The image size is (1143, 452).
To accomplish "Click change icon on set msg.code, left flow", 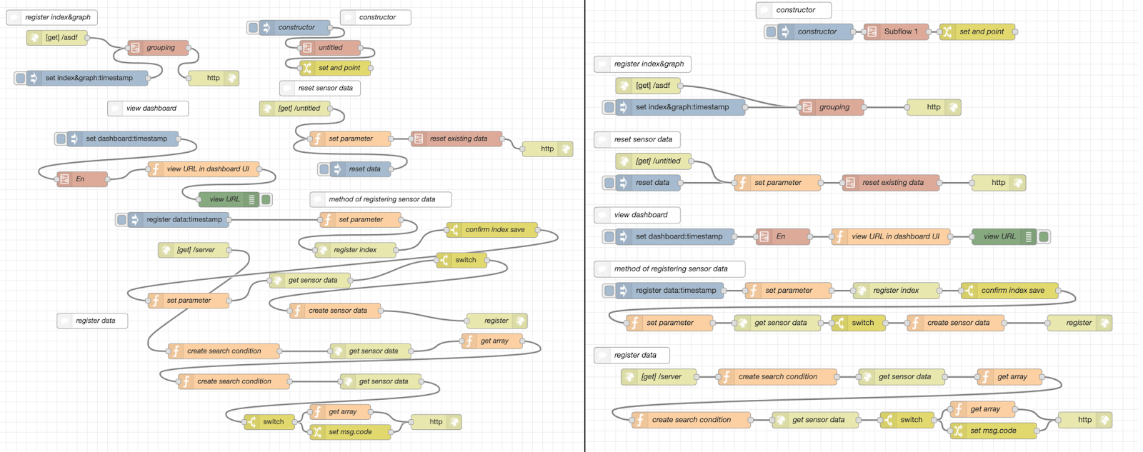I will (317, 432).
